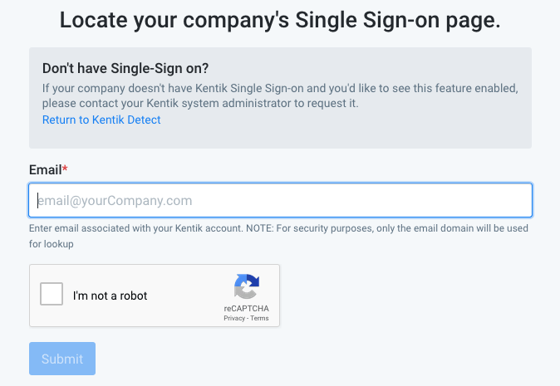This screenshot has height=386, width=560.
Task: Click the red required asterisk beside Email
Action: tap(65, 169)
